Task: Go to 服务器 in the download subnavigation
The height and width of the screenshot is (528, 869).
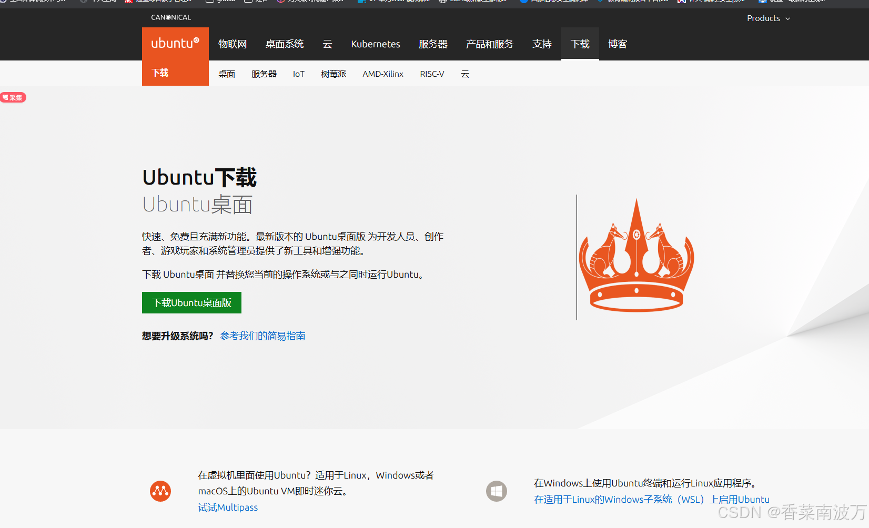Action: [x=264, y=74]
